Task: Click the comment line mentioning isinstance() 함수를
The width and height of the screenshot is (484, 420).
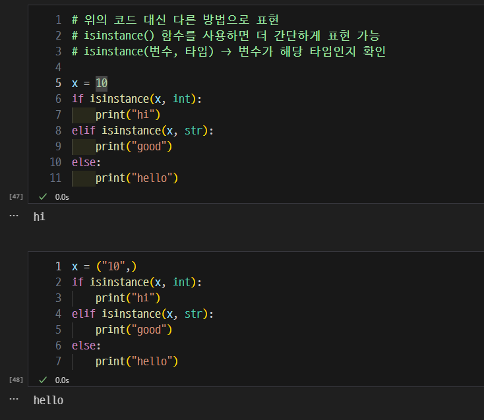Action: 226,36
